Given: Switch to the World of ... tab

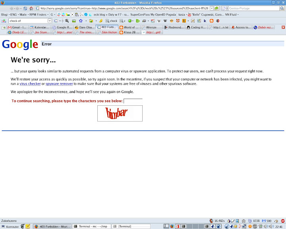Looking at the screenshot, I should click(x=129, y=27).
